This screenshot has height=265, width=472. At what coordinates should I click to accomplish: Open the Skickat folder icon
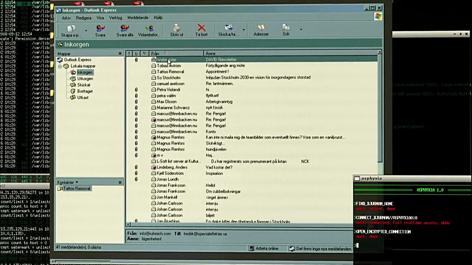click(73, 85)
